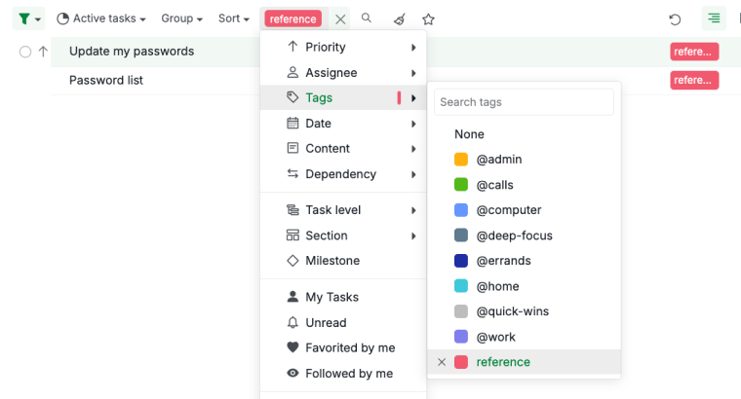Screen dimensions: 741x399
Task: Filter by My Tasks
Action: [343, 297]
